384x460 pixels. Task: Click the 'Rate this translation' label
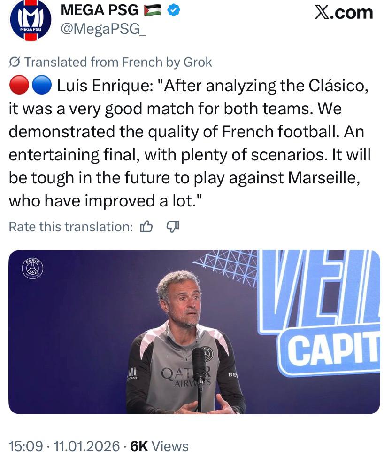[70, 227]
